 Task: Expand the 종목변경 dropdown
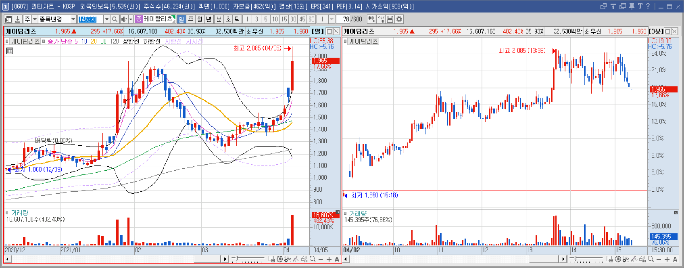coord(73,19)
